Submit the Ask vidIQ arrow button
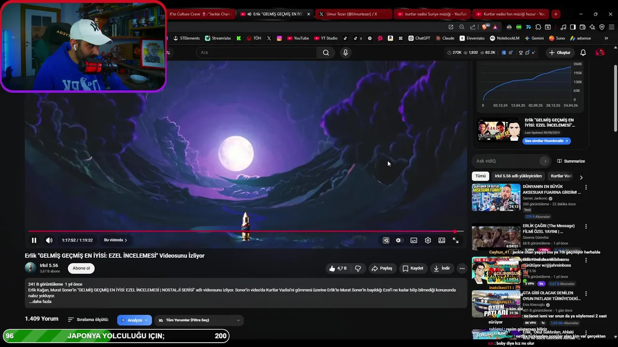 [x=545, y=161]
